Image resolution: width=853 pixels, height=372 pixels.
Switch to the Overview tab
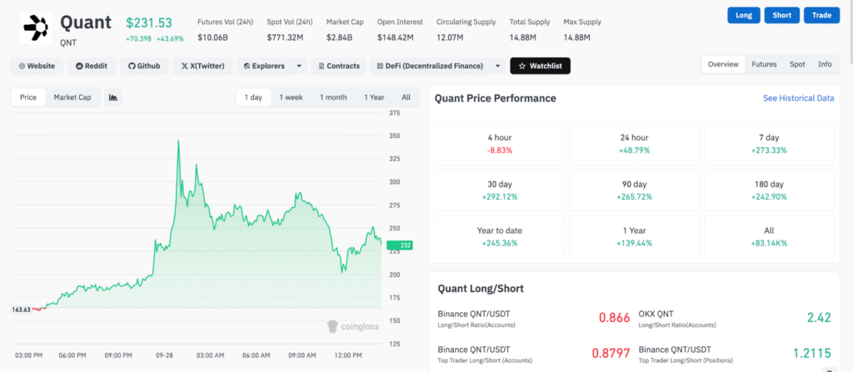coord(723,64)
